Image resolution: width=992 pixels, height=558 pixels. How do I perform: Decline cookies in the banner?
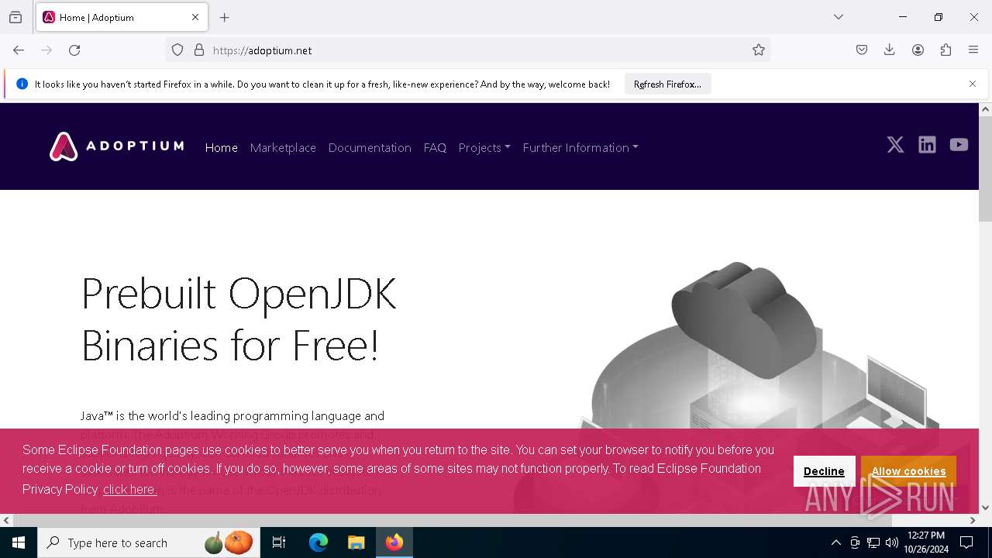(x=824, y=471)
